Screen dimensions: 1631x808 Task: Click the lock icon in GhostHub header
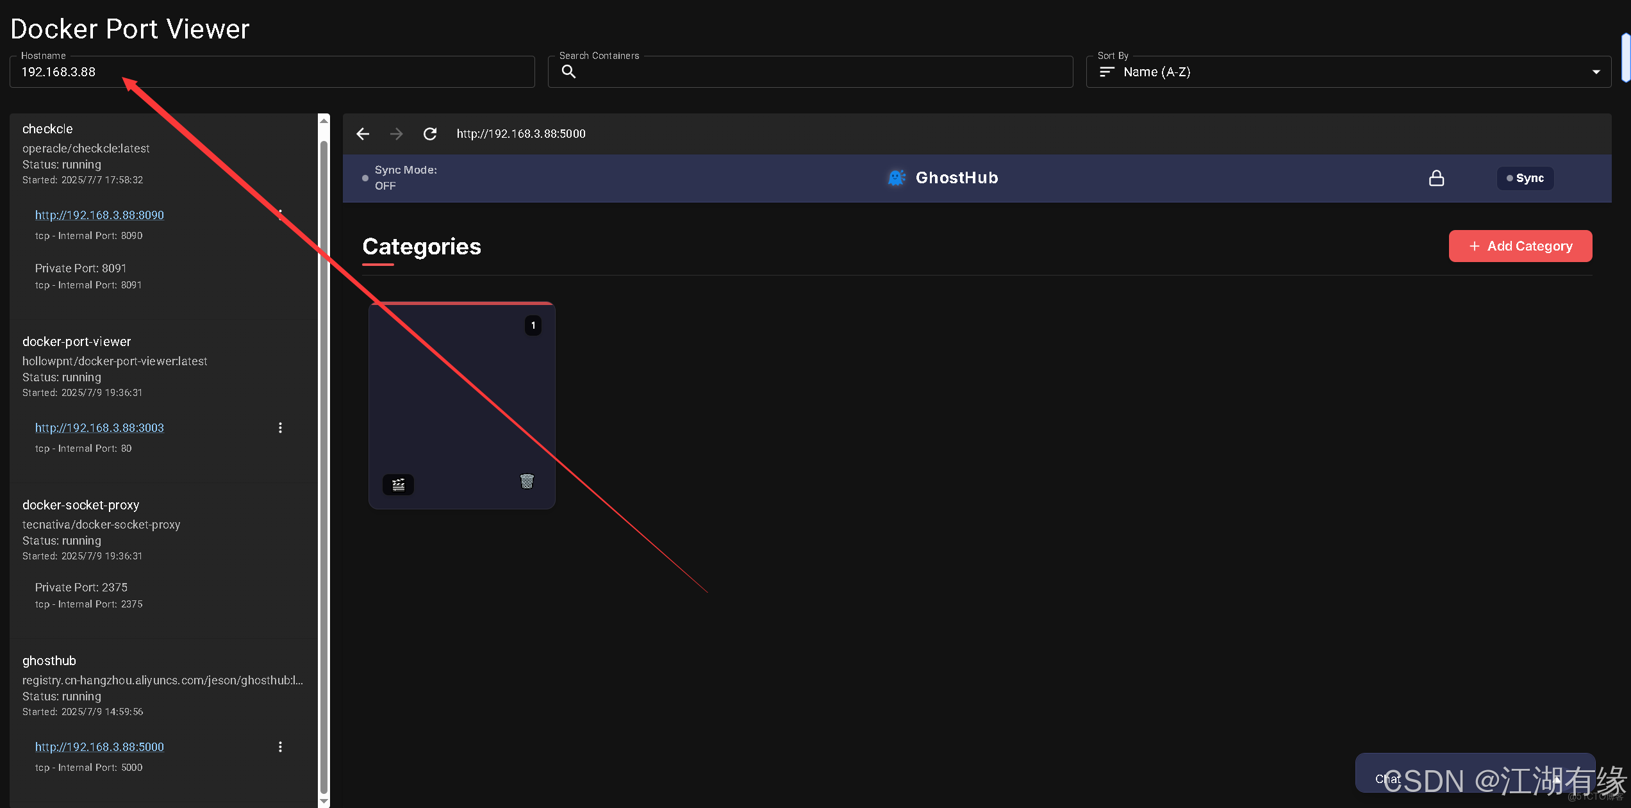[x=1436, y=178]
